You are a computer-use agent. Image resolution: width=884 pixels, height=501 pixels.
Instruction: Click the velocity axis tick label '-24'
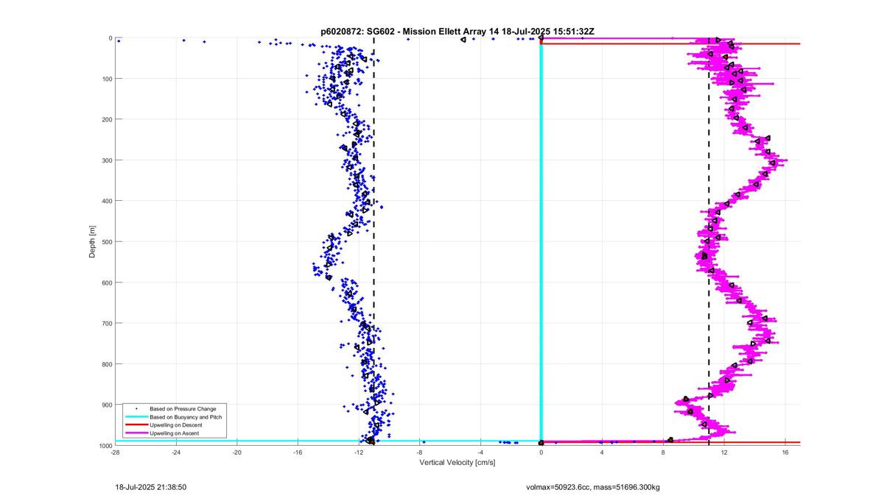(176, 452)
